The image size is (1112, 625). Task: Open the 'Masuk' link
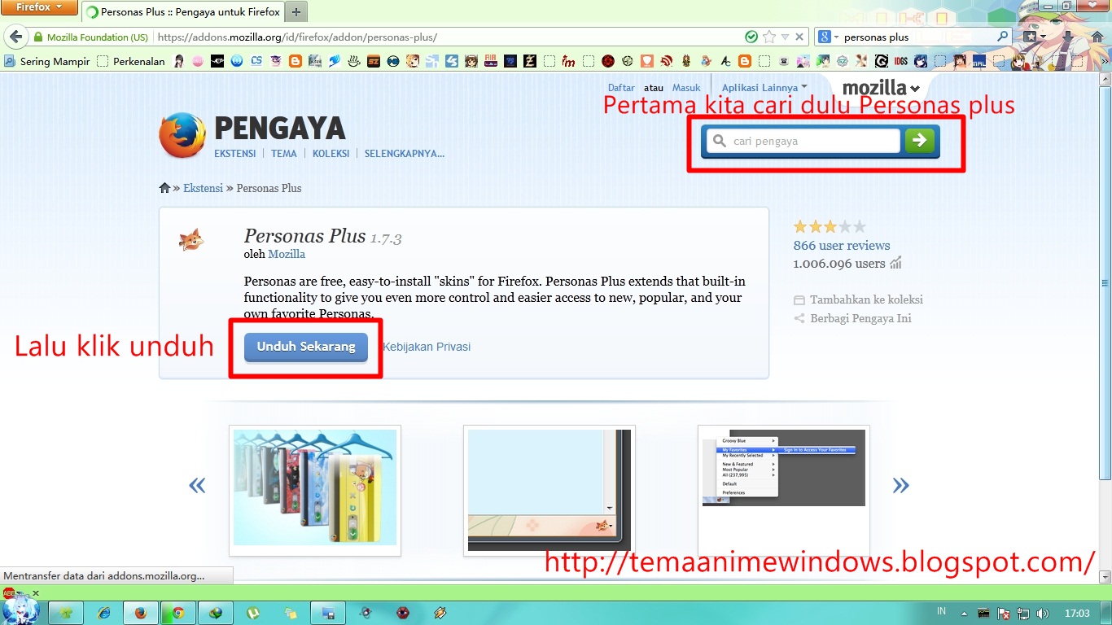(686, 88)
